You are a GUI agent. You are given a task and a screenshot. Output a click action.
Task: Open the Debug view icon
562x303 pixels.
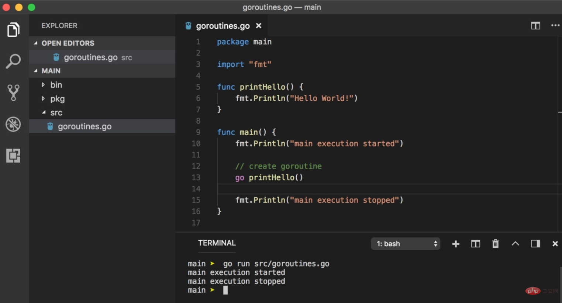point(13,124)
